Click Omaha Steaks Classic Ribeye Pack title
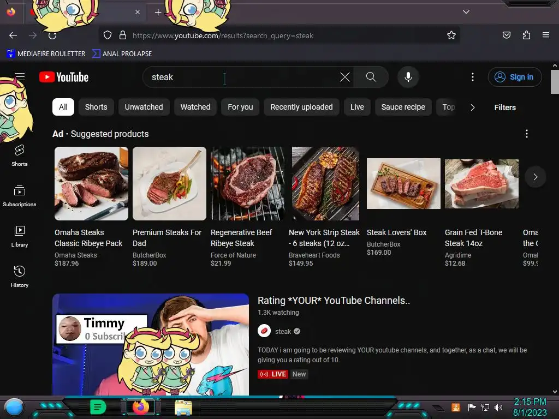559x419 pixels. pyautogui.click(x=88, y=238)
